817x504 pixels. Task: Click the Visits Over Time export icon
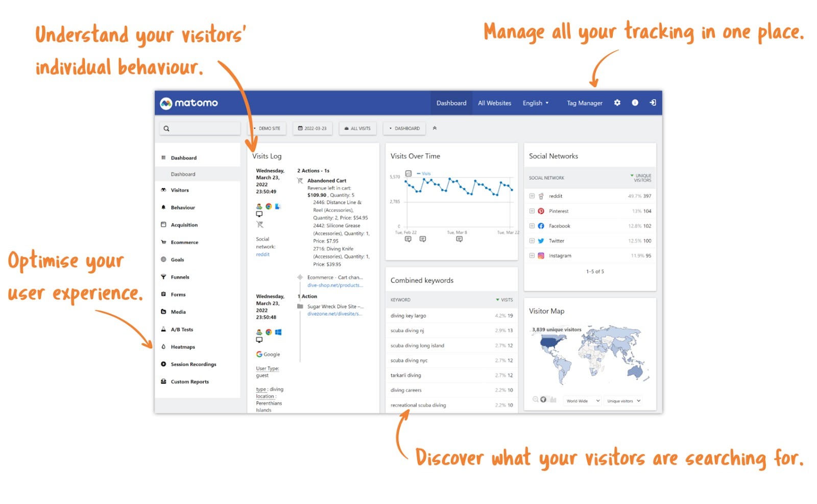[x=408, y=173]
